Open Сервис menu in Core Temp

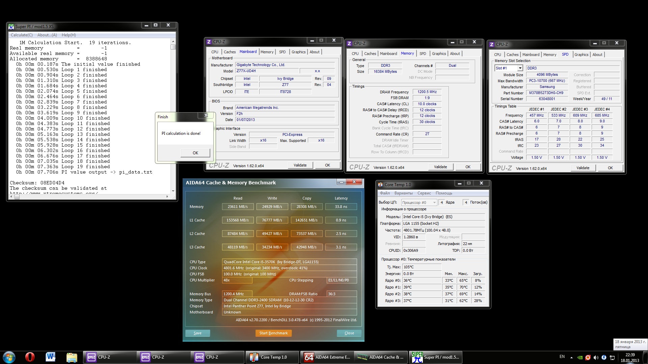click(424, 193)
